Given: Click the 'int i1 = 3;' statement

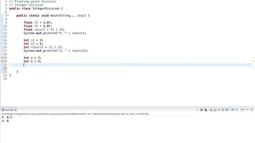Looking at the screenshot, I should click(33, 40).
